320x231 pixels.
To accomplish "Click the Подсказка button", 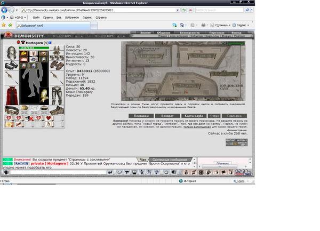I will pyautogui.click(x=234, y=116).
